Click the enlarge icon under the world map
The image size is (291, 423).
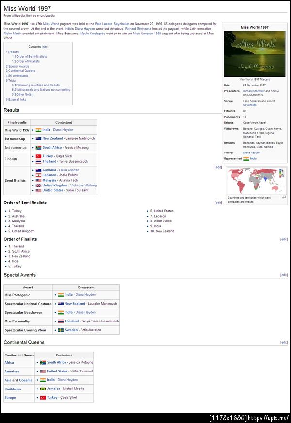[284, 197]
